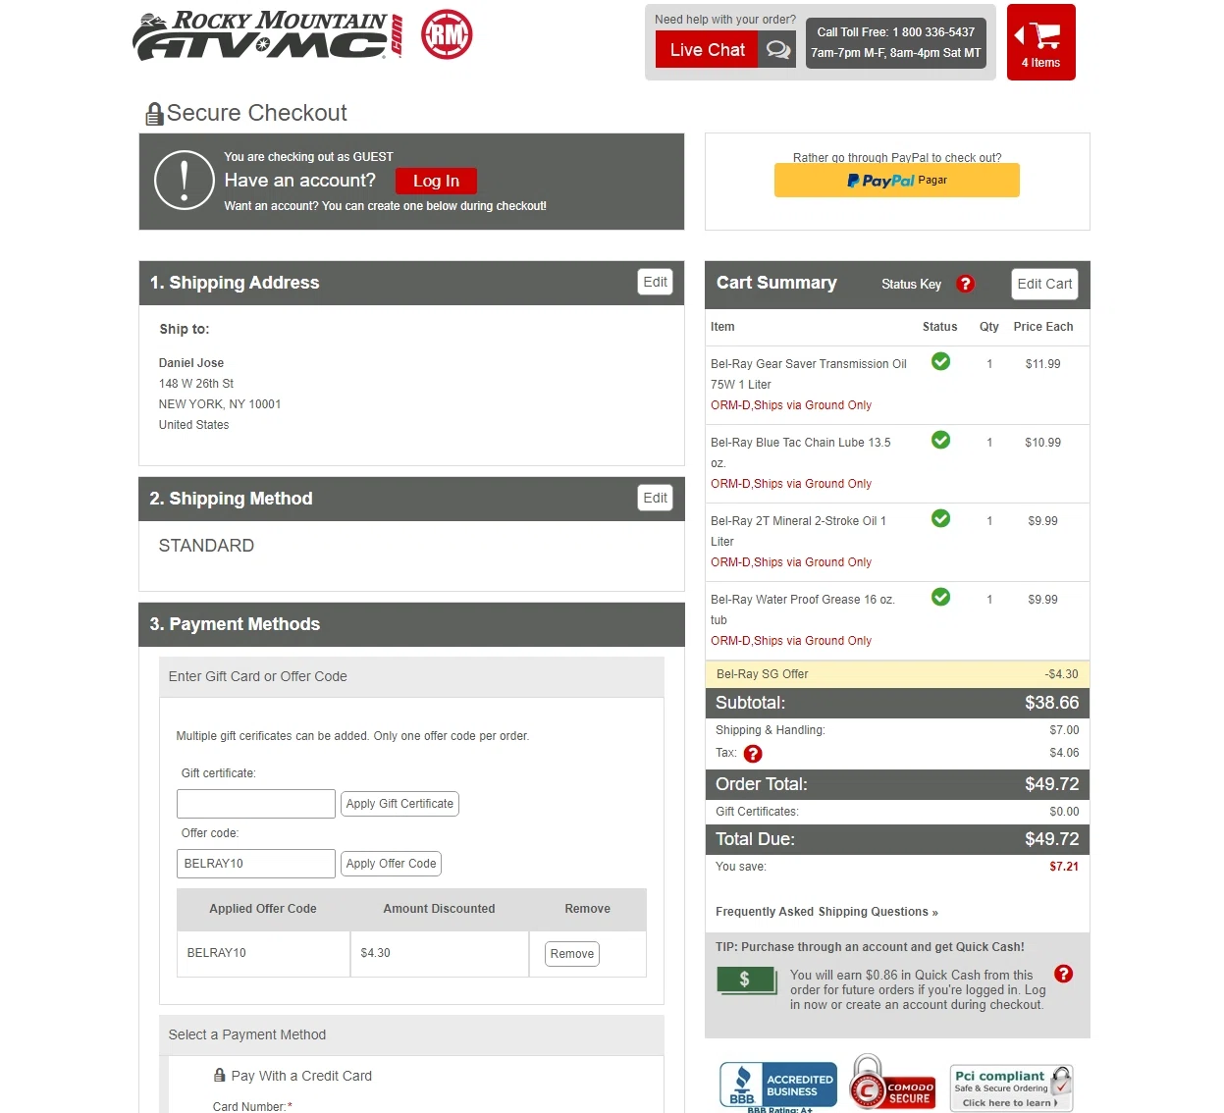This screenshot has height=1113, width=1224.
Task: Click the STANDARD shipping method text
Action: [206, 546]
